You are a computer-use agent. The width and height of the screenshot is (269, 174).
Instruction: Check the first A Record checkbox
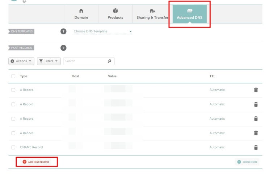tap(13, 90)
